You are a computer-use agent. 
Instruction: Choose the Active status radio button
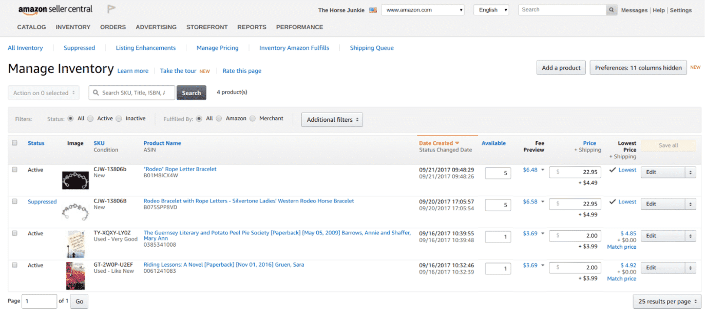(x=90, y=119)
